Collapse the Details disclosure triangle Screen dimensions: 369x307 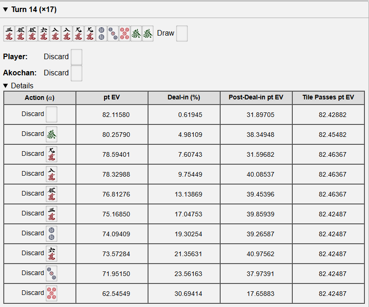click(x=6, y=86)
